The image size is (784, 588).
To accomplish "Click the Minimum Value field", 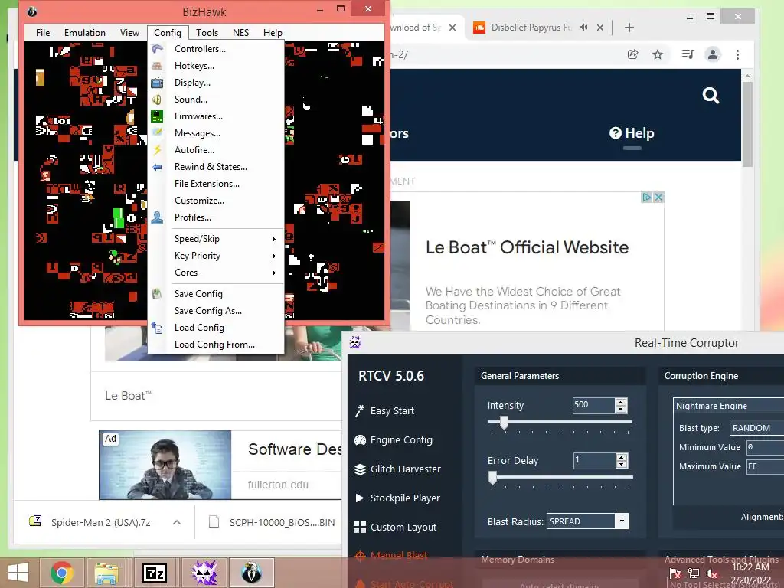I will (765, 447).
